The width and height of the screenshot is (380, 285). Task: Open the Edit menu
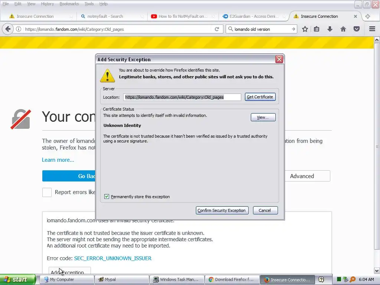18,4
